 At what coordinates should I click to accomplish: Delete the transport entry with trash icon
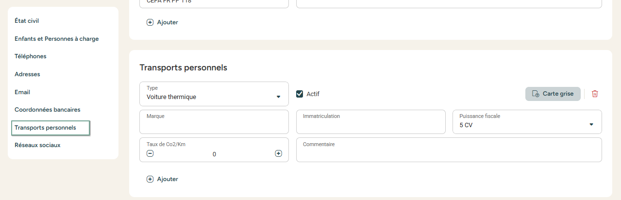click(595, 94)
